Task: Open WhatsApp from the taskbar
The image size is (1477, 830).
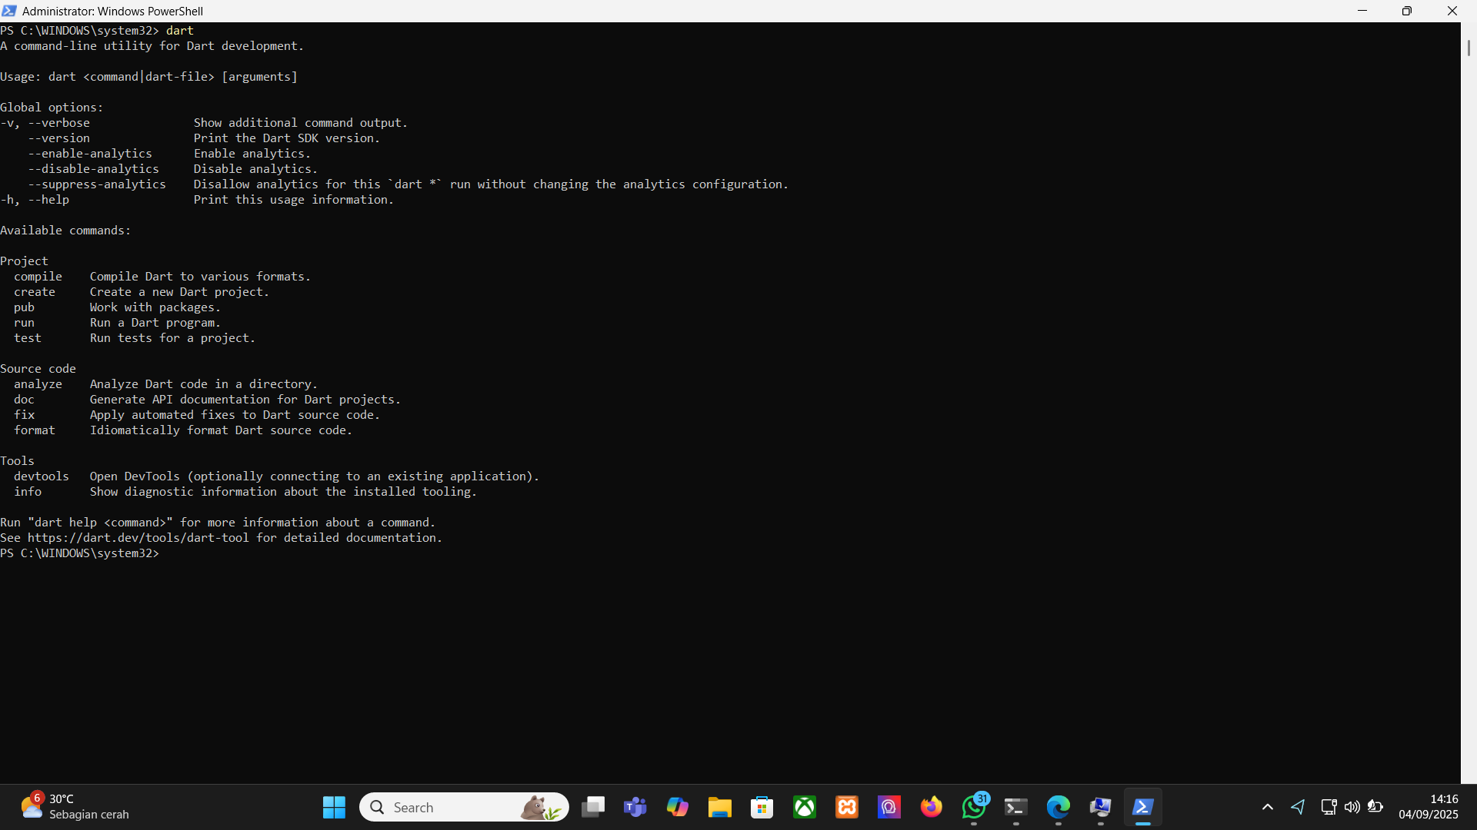Action: 973,808
